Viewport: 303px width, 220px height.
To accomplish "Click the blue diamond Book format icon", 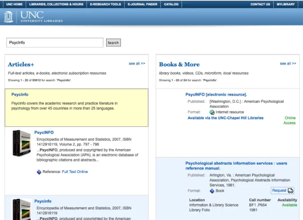I will [x=212, y=191].
